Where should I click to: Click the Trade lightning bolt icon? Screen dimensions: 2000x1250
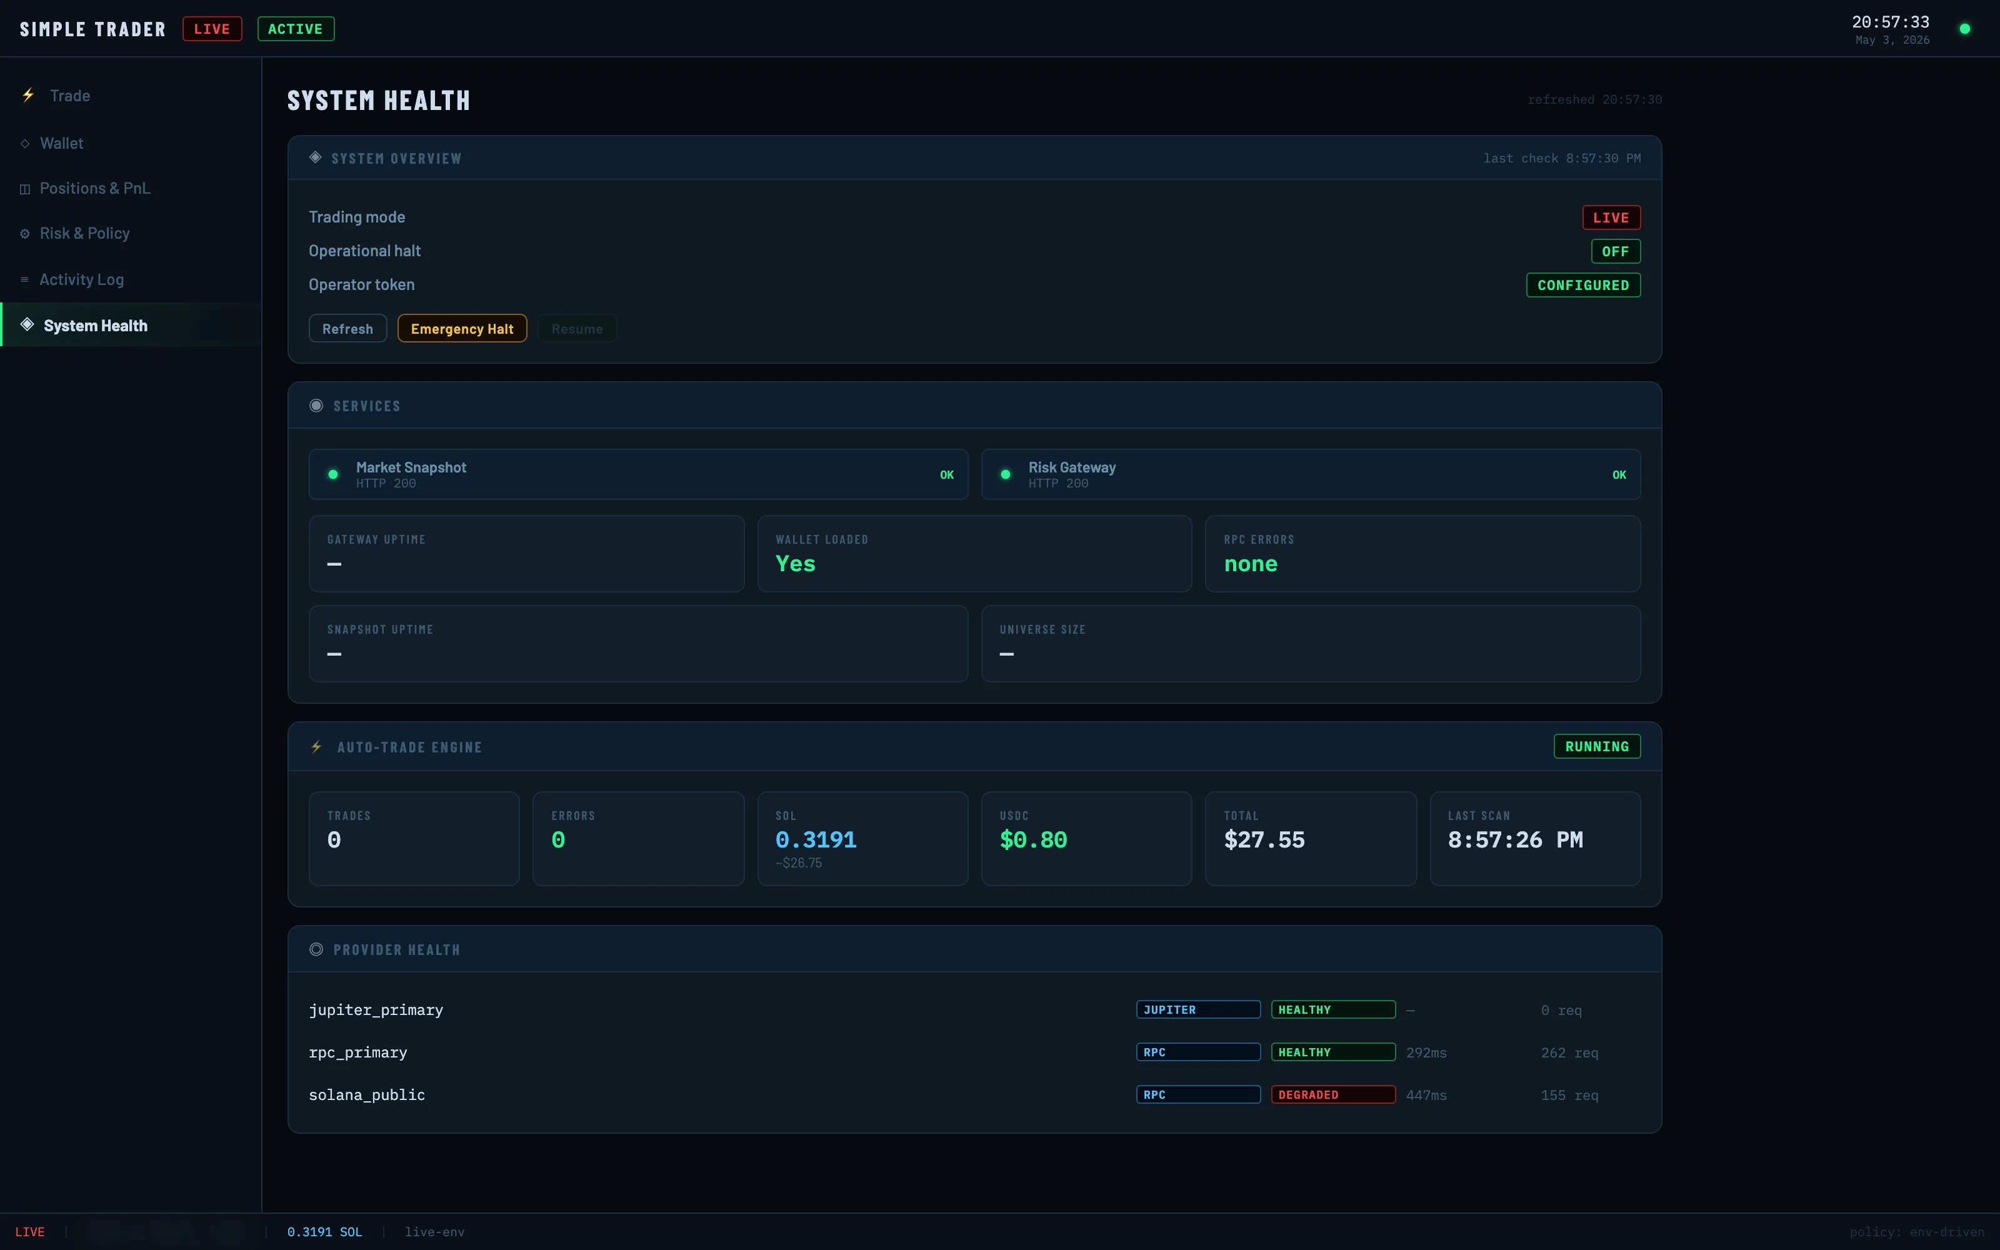click(28, 95)
